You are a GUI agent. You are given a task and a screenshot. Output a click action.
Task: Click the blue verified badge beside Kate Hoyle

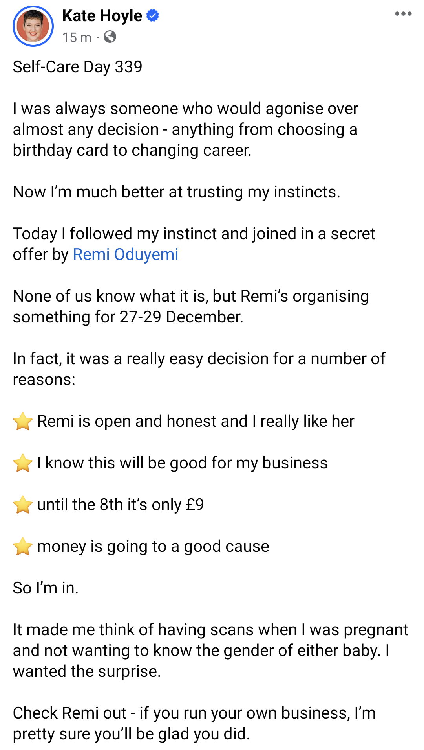click(153, 16)
